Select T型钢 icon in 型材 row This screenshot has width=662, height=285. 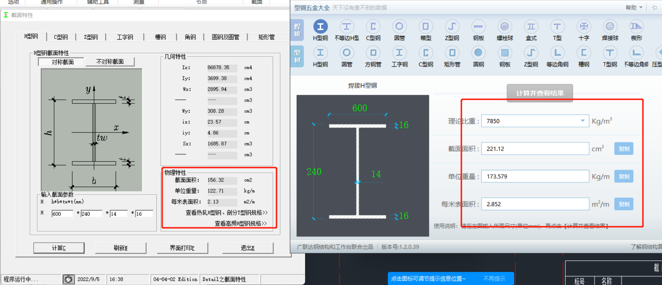tap(610, 53)
